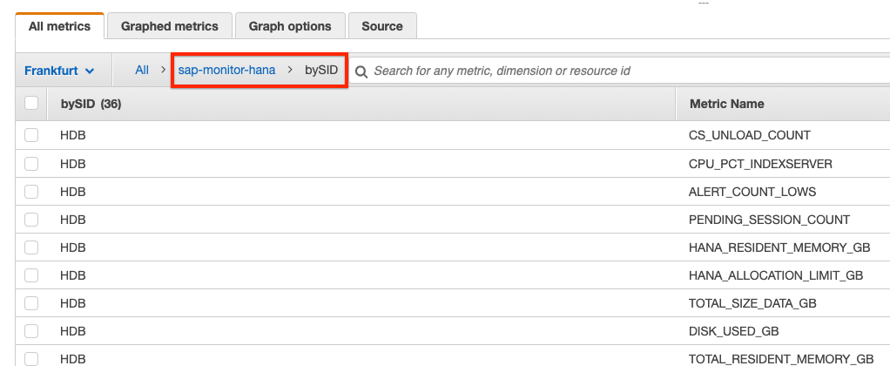Open the Graph options tab

[x=290, y=26]
